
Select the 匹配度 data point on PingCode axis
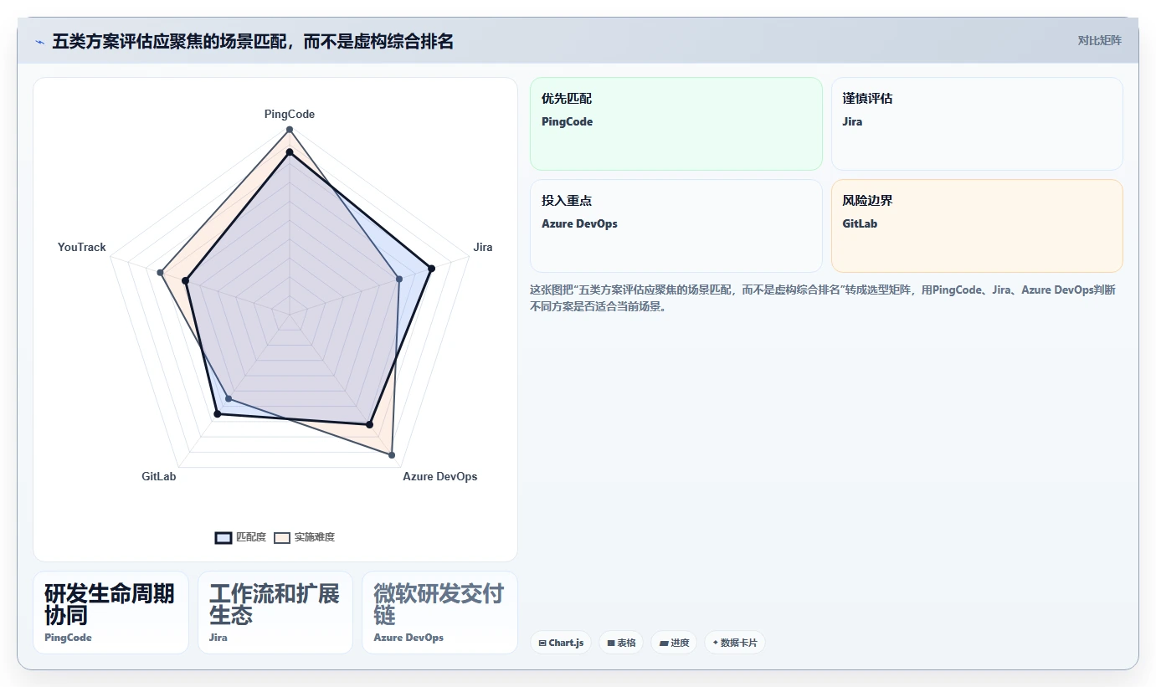pos(290,152)
